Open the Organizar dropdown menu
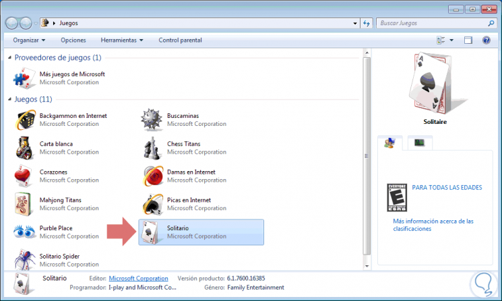This screenshot has height=301, width=502. tap(29, 40)
